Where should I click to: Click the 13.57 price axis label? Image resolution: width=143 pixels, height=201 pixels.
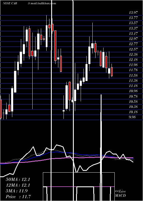(133, 23)
